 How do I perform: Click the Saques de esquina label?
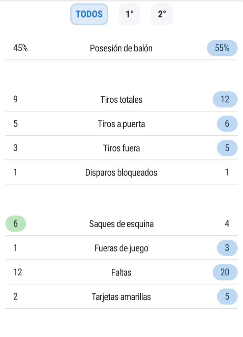(x=121, y=224)
